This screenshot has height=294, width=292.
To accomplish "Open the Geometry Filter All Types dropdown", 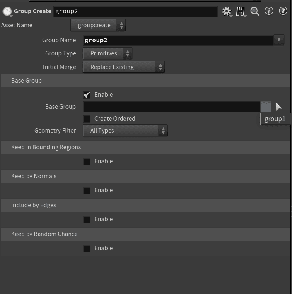I will [x=125, y=131].
